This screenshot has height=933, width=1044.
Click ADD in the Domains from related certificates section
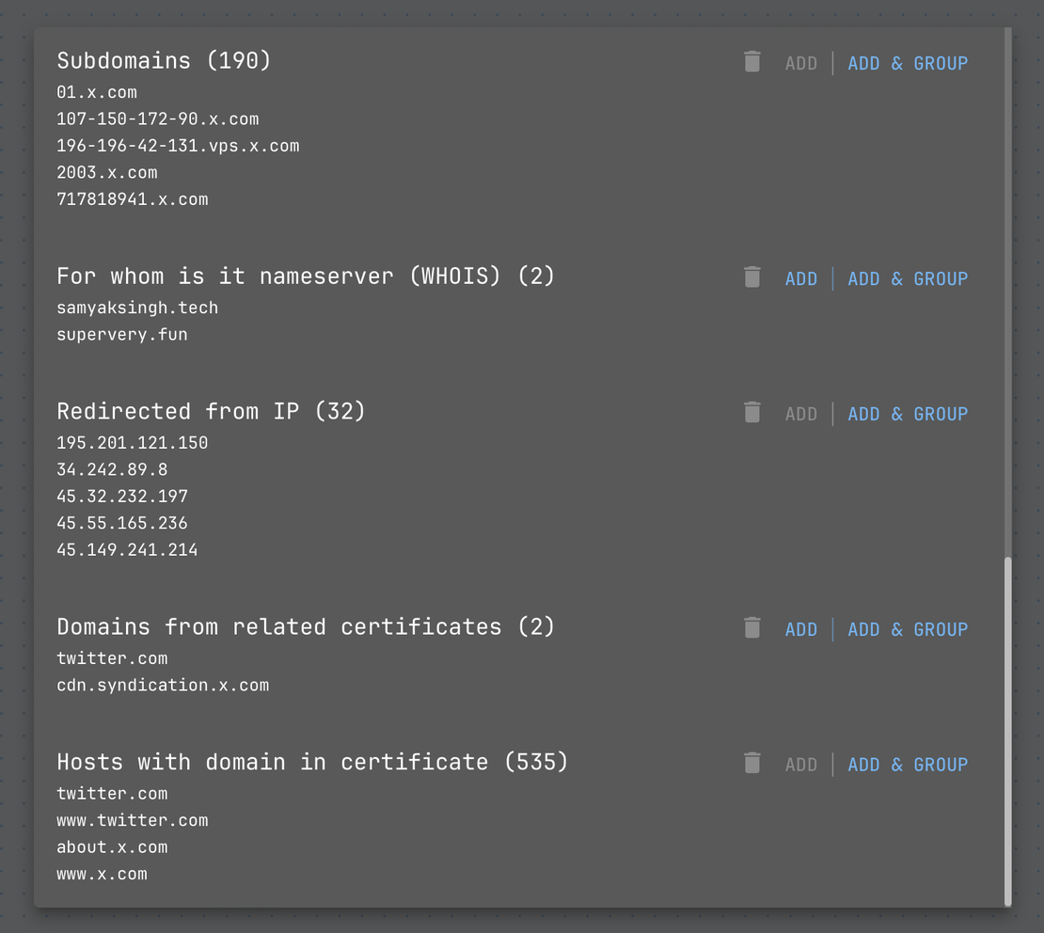coord(801,629)
